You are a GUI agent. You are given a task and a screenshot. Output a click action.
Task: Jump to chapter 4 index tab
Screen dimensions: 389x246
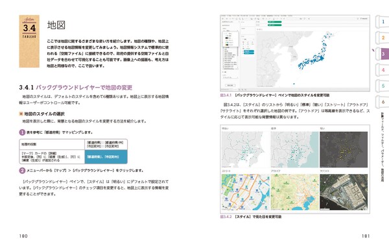pyautogui.click(x=383, y=70)
